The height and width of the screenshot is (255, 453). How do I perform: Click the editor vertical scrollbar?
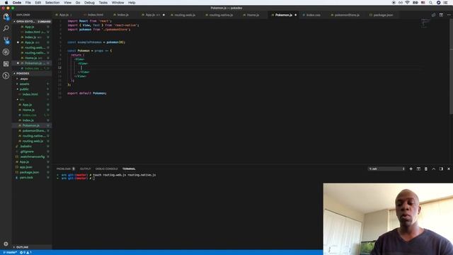coord(452,67)
